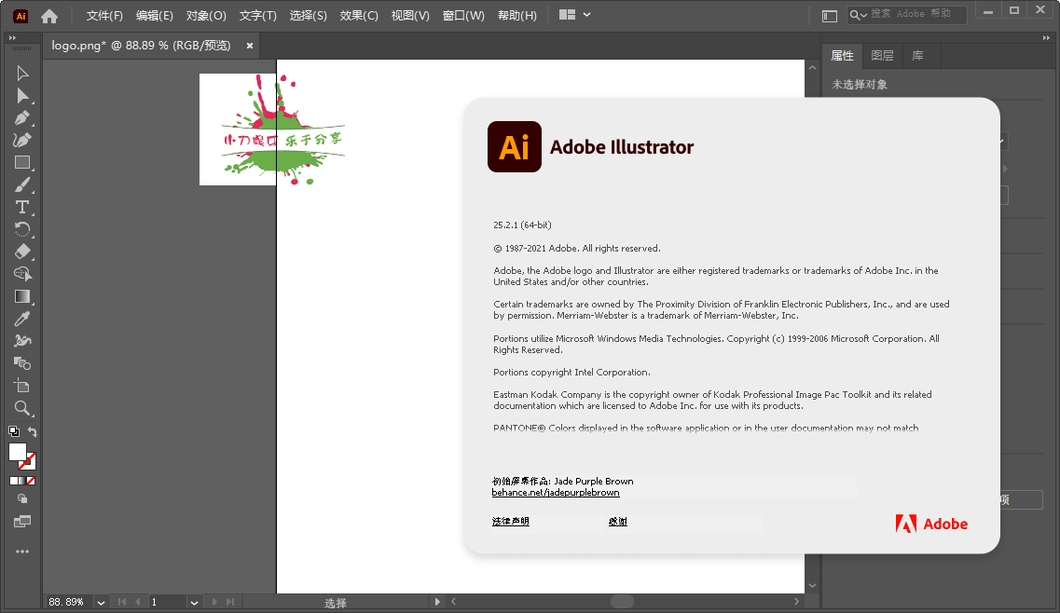Select the Type tool
Viewport: 1060px width, 613px height.
(22, 207)
